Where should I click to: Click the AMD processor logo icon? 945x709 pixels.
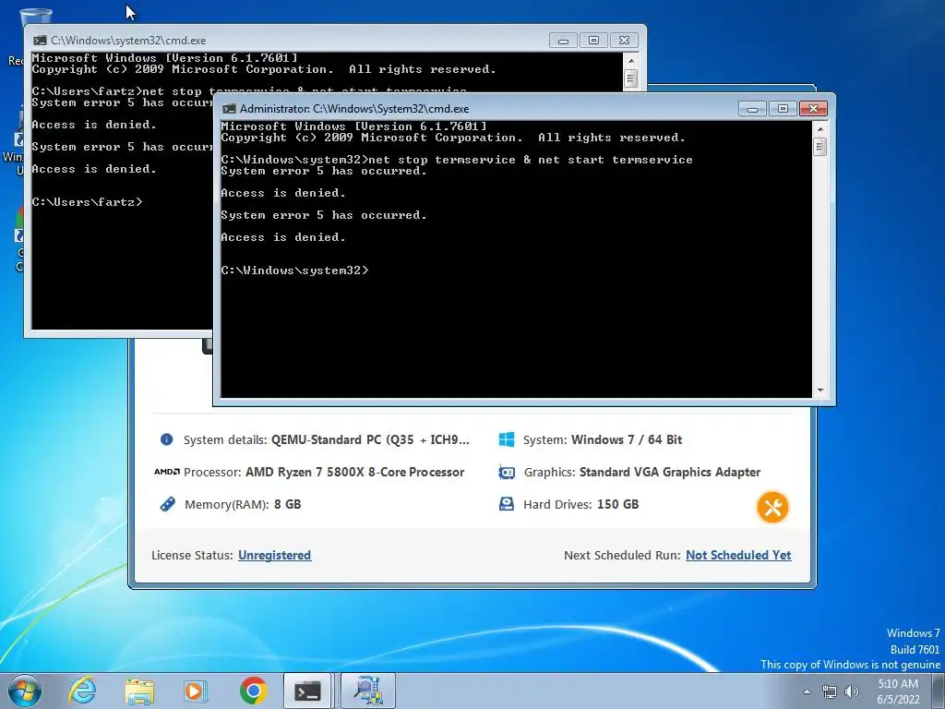click(x=167, y=472)
